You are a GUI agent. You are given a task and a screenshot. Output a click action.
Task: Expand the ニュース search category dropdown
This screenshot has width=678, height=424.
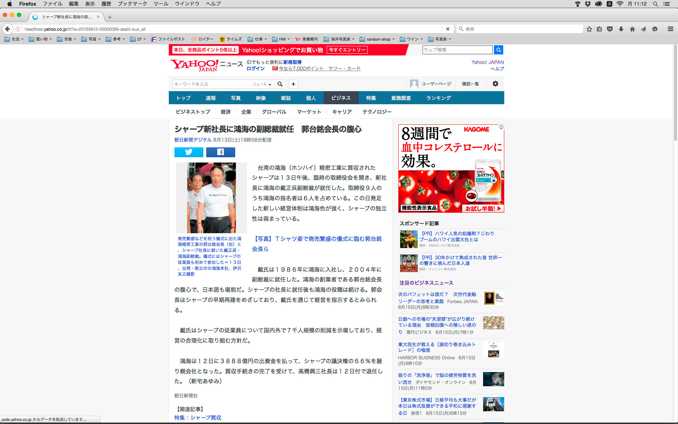click(x=262, y=84)
